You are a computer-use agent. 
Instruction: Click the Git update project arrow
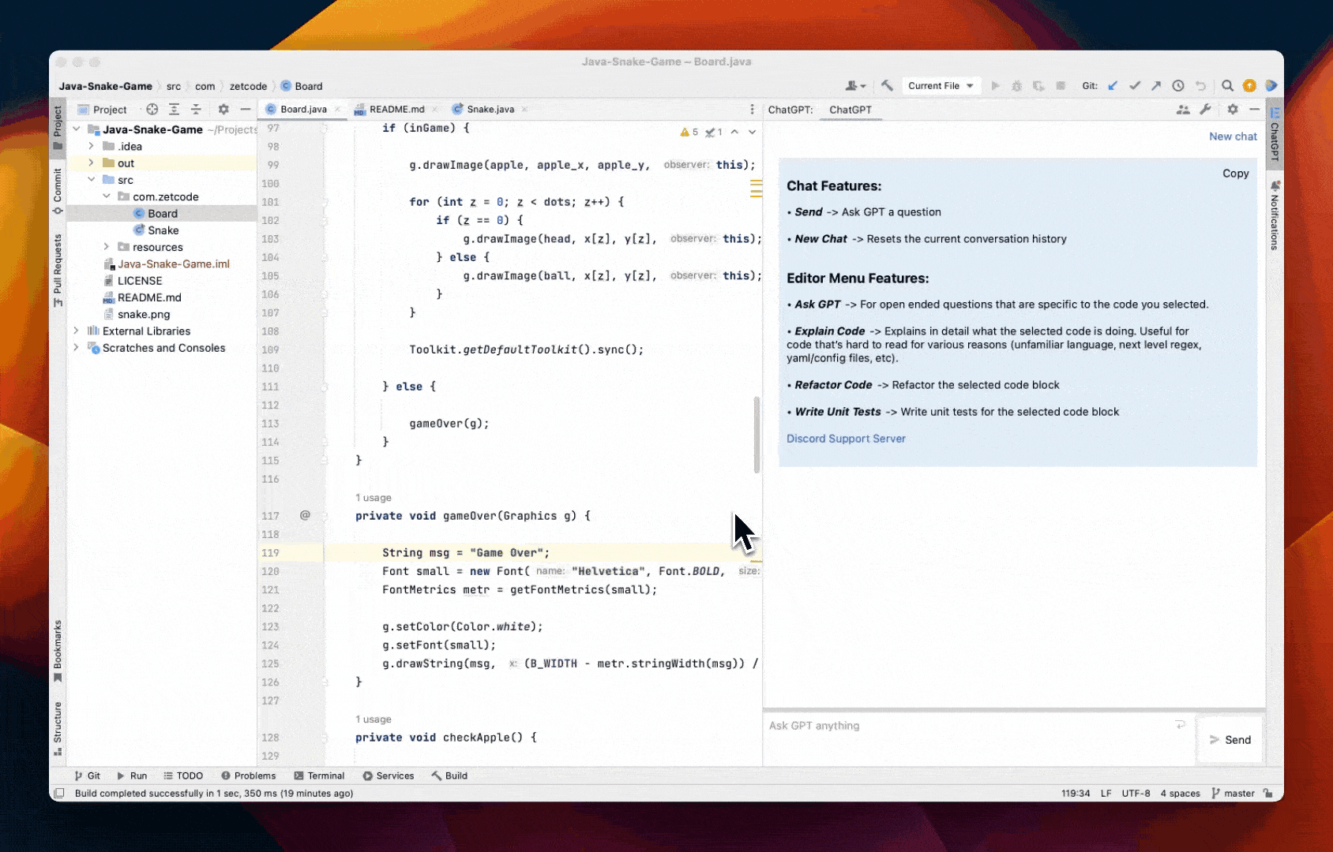[1113, 86]
